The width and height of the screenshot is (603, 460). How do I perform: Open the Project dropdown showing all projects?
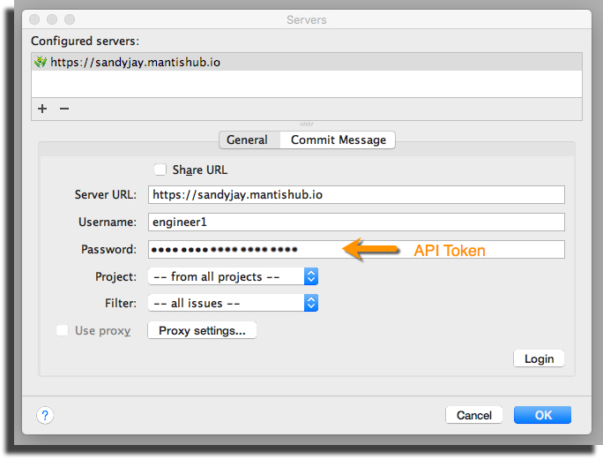[233, 276]
